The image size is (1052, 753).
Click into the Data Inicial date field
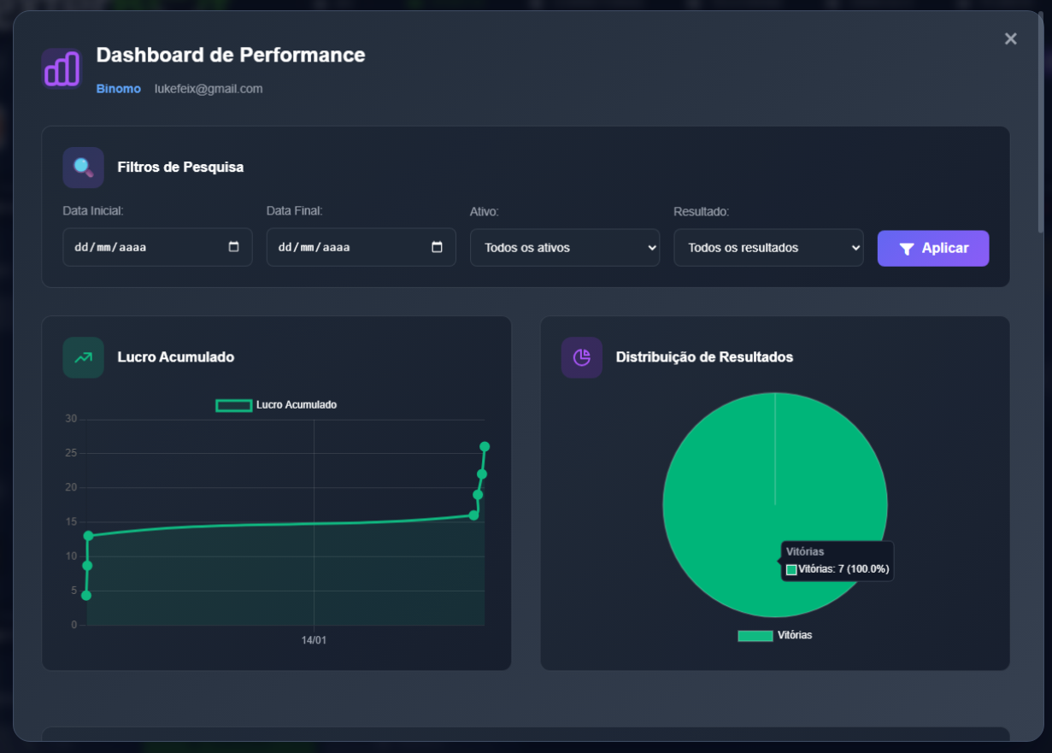point(137,247)
